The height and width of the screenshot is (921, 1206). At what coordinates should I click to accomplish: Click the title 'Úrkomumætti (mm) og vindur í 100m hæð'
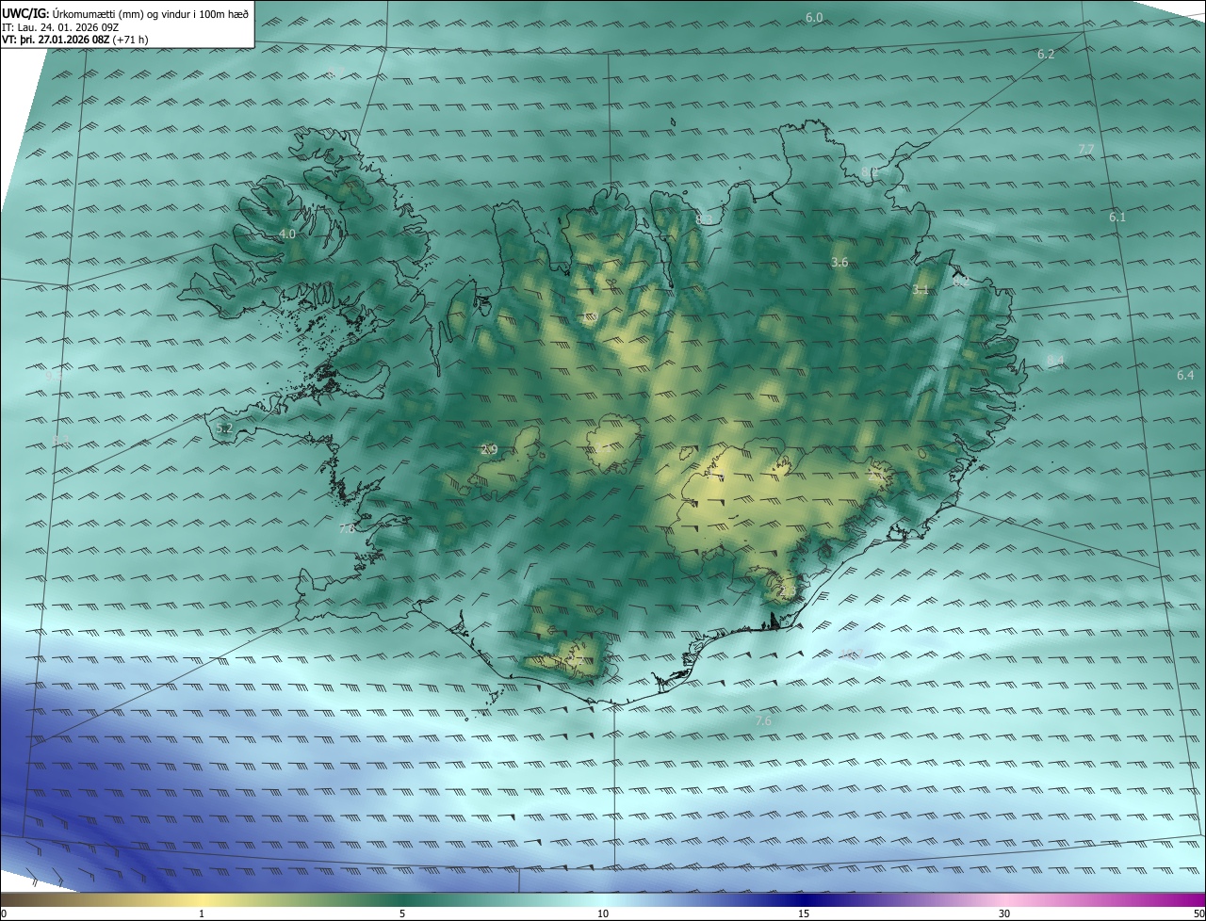(150, 12)
